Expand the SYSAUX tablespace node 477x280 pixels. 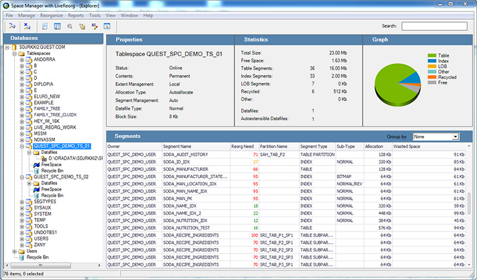(x=22, y=208)
